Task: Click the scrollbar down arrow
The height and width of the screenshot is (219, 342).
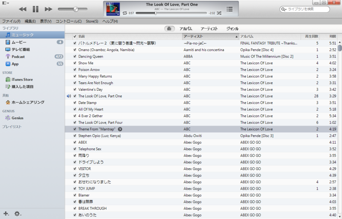Action: [339, 216]
